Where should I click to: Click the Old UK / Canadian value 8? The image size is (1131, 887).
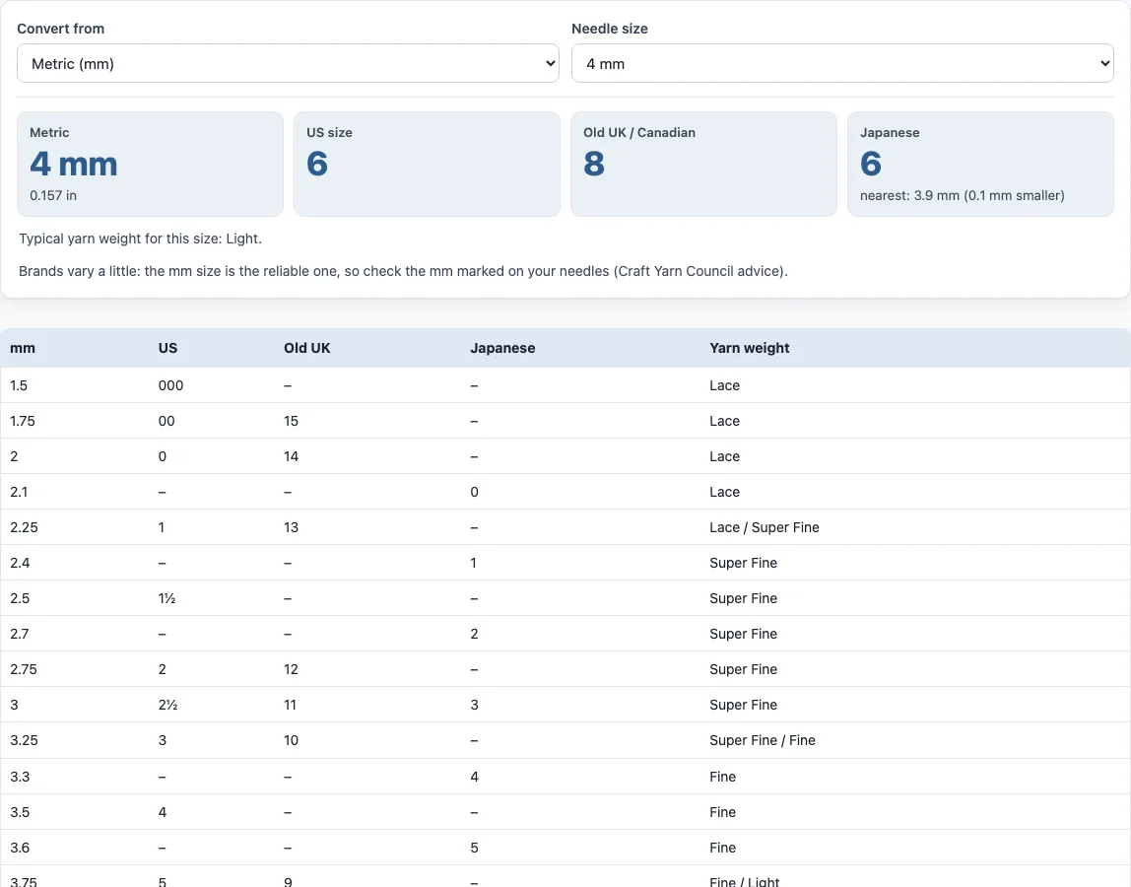tap(594, 164)
